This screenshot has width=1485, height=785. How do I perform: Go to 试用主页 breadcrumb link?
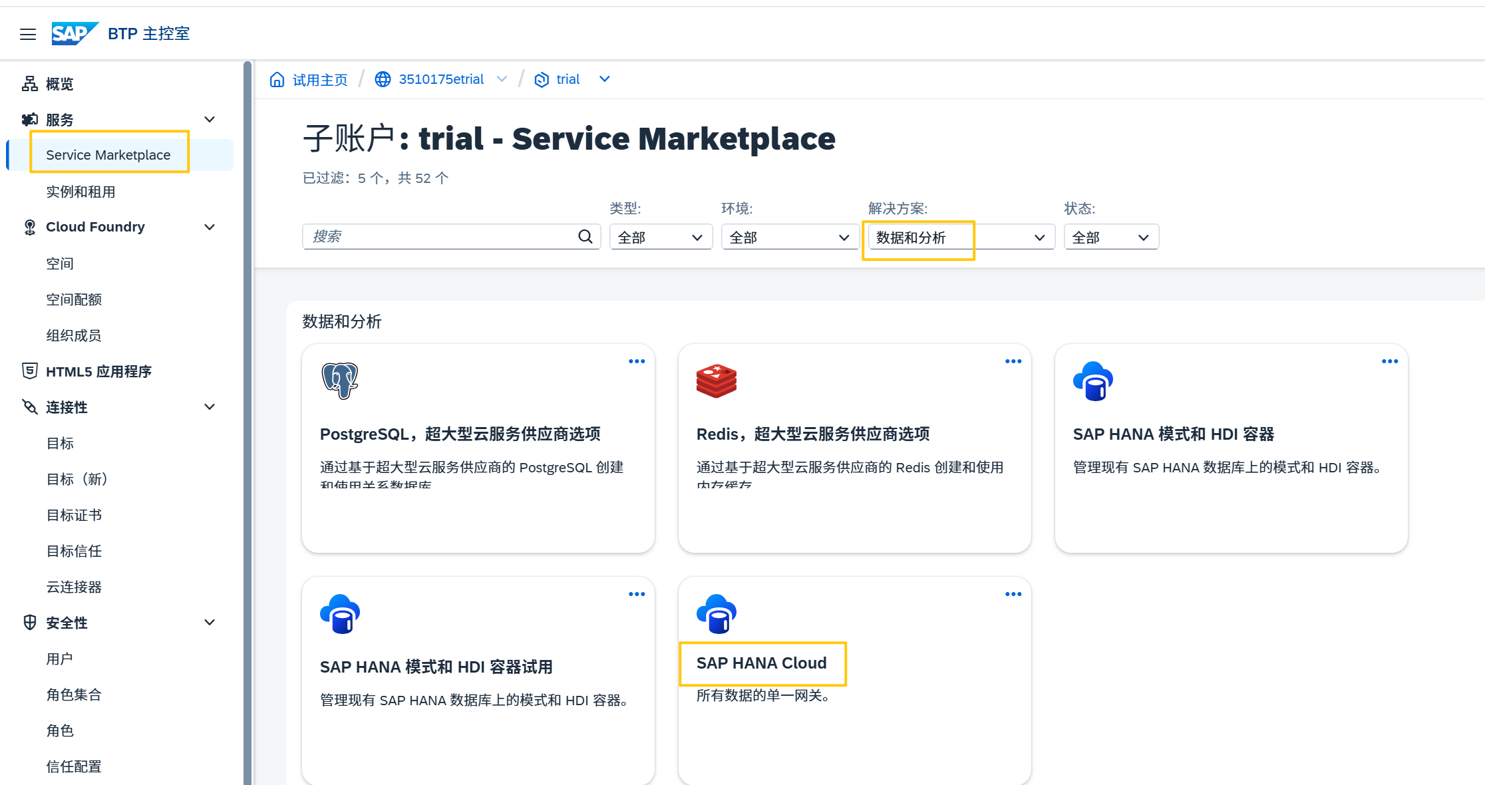[320, 80]
